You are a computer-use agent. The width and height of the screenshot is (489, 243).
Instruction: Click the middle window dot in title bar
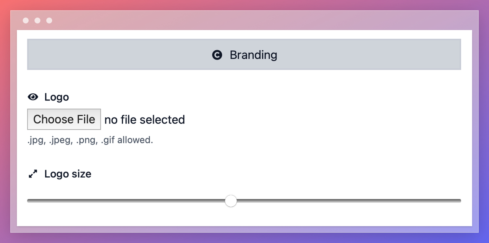[x=37, y=21]
